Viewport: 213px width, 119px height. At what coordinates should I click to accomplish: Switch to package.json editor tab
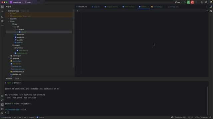coord(173,7)
